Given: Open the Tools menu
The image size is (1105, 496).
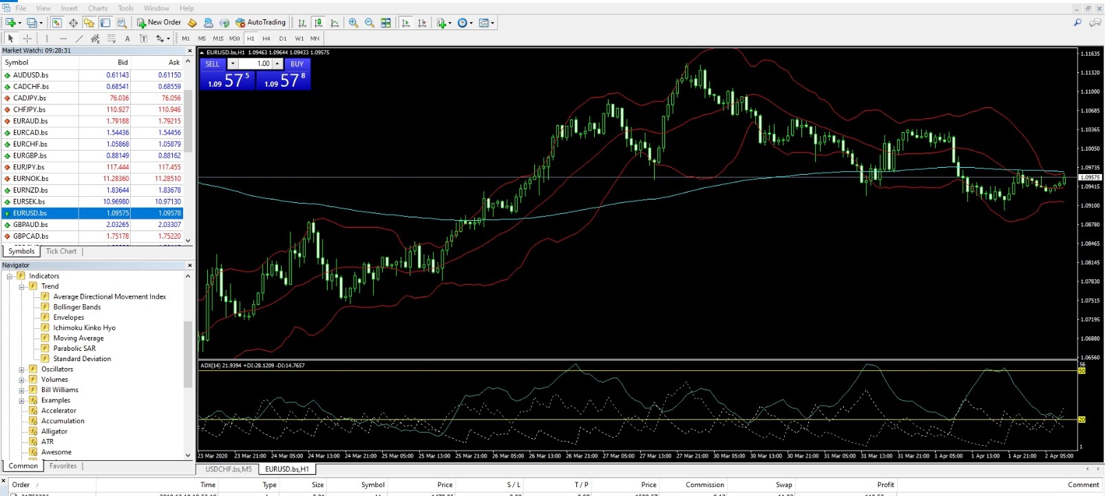Looking at the screenshot, I should click(x=126, y=8).
